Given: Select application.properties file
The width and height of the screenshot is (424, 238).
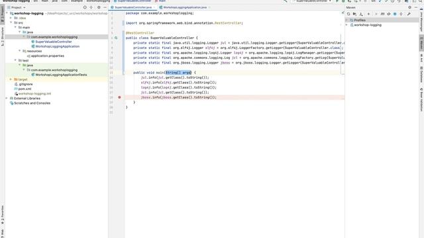Looking at the screenshot, I should click(x=47, y=56).
